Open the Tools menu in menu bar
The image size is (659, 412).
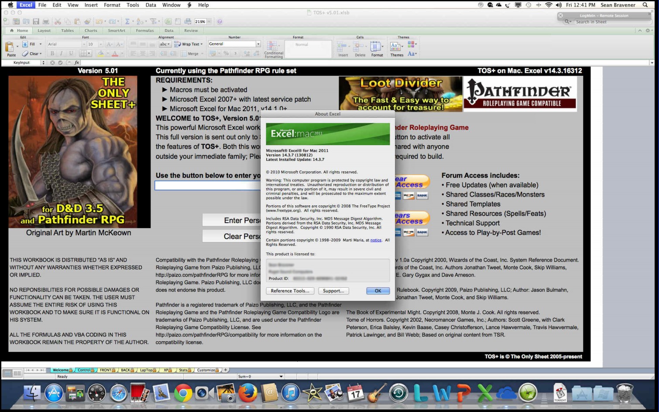133,5
